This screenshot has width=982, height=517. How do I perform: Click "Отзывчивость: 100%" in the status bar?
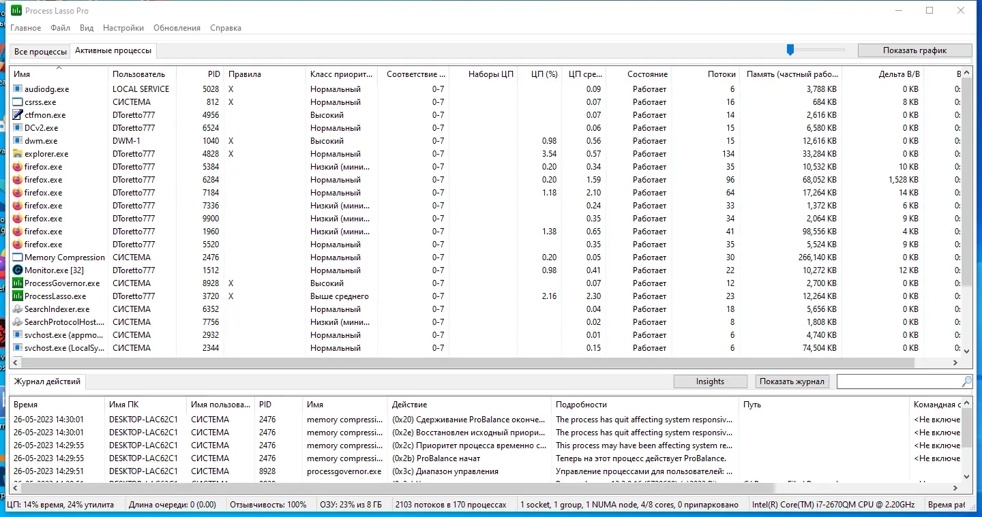coord(268,505)
